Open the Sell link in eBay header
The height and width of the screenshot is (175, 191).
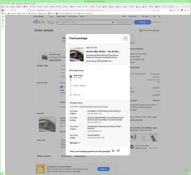(x=124, y=16)
